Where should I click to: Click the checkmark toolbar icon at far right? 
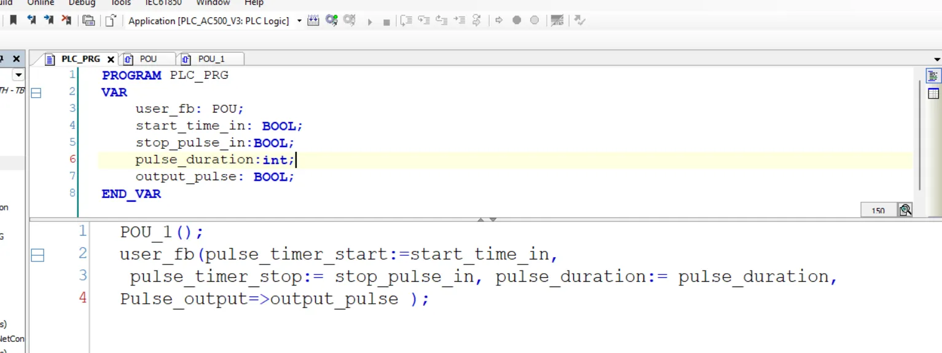[x=579, y=20]
